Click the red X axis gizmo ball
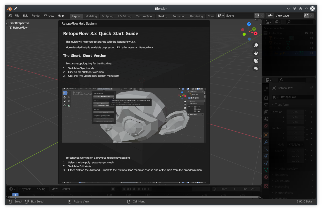Screen dimensions: 322x210 256,33
